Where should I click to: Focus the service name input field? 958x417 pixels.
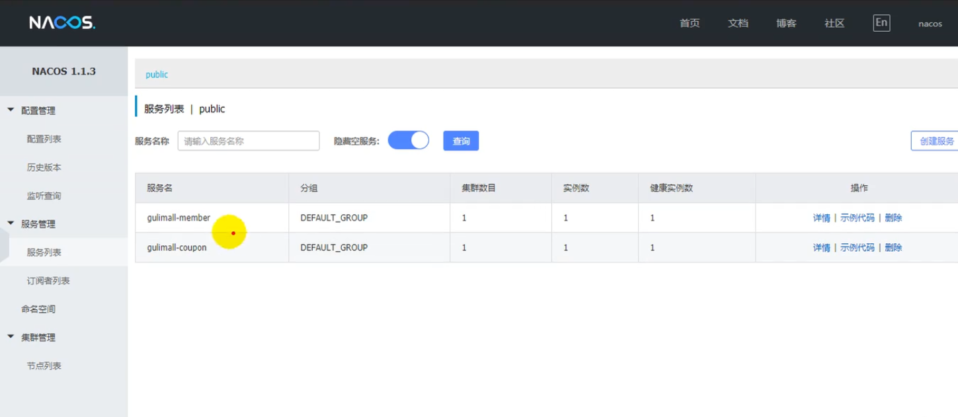(249, 141)
